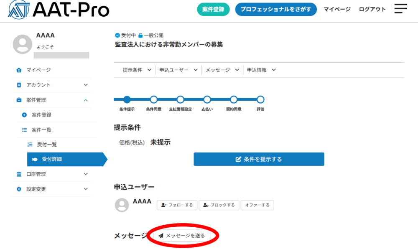Click the briefcase icon beside 案件管理
Screen dimensions: 418x249
point(19,100)
